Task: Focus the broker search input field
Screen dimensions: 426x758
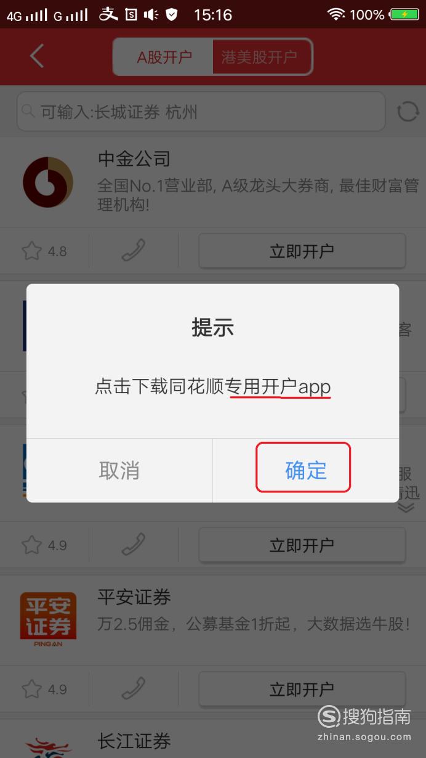Action: tap(201, 112)
